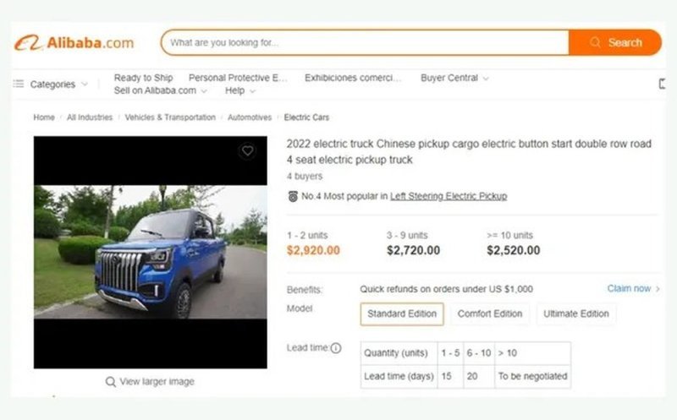677x420 pixels.
Task: Expand the Categories dropdown
Action: click(85, 84)
